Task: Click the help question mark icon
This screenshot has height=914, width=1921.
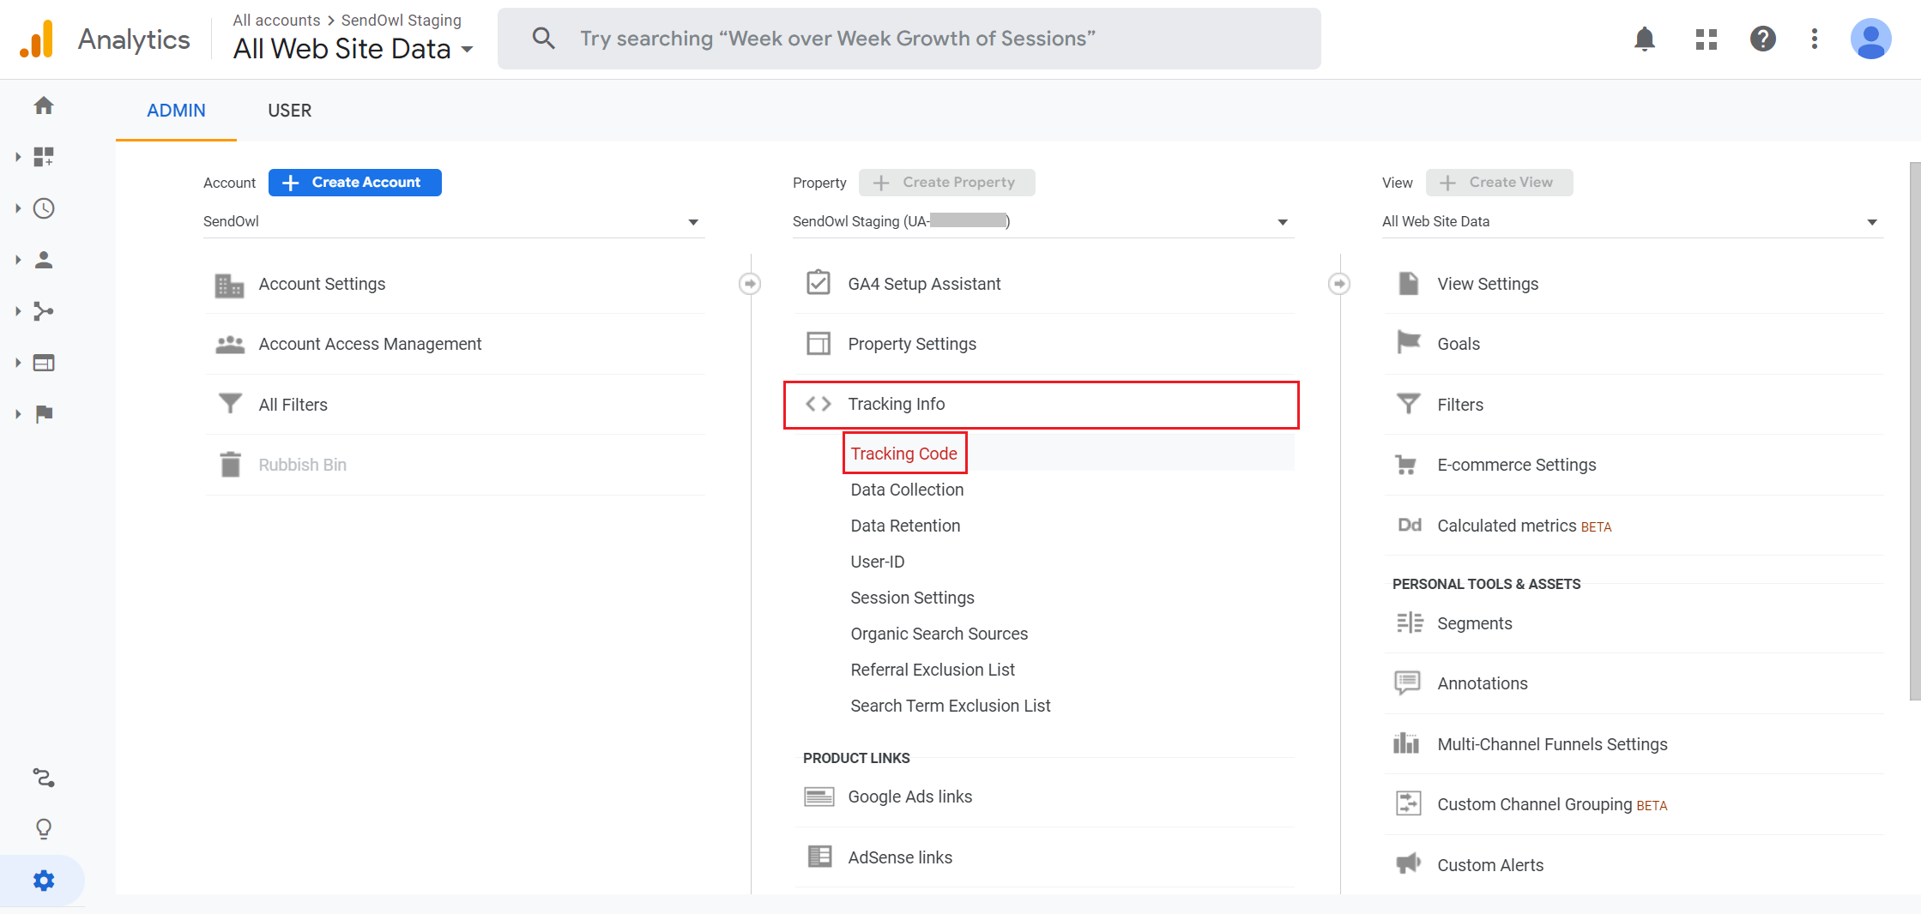Action: [x=1762, y=39]
